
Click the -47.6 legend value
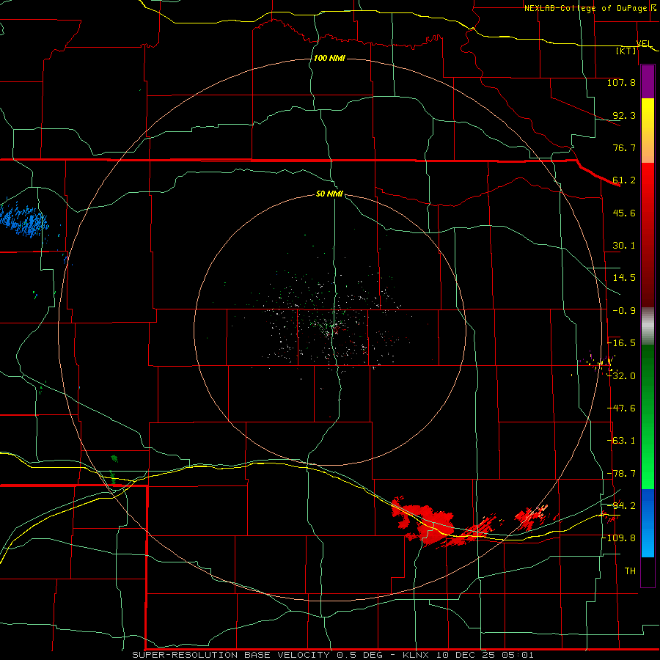point(622,408)
